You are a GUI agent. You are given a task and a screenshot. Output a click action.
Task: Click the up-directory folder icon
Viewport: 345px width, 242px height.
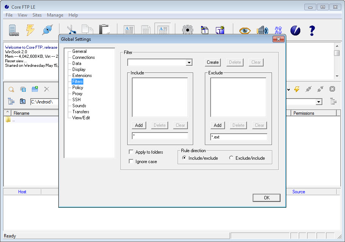pyautogui.click(x=23, y=101)
